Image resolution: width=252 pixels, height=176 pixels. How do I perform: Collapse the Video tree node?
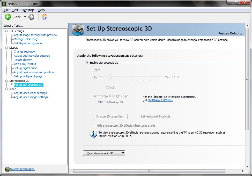6,89
